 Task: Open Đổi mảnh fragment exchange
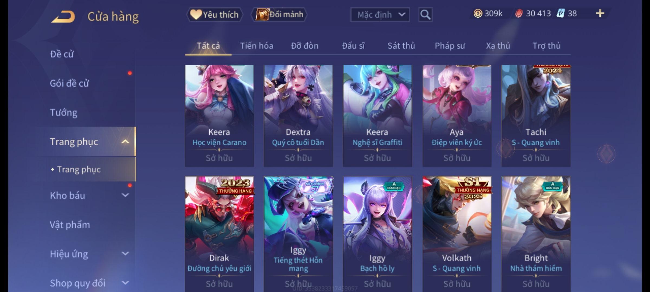[279, 15]
